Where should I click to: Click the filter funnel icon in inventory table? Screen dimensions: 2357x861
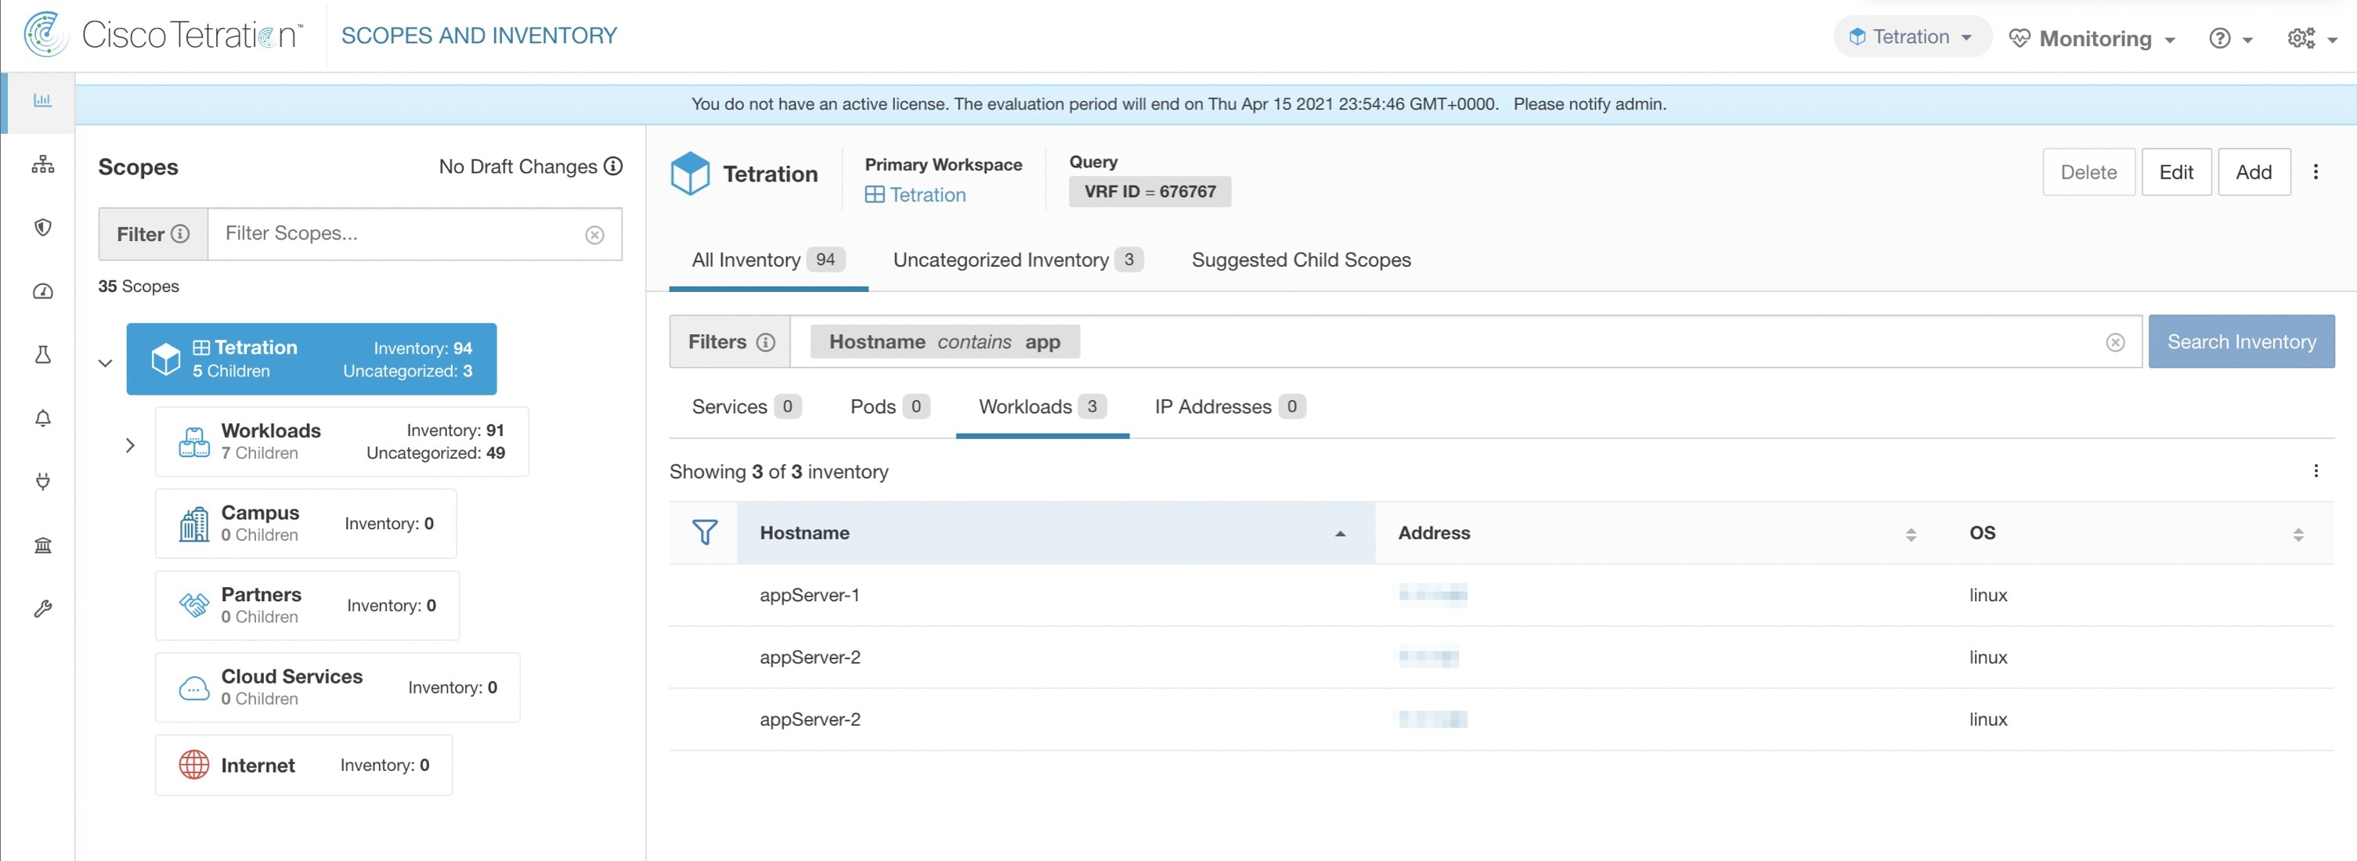tap(703, 532)
